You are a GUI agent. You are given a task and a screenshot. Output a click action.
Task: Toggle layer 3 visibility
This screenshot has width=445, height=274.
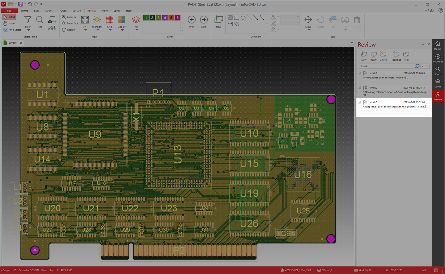(x=159, y=18)
